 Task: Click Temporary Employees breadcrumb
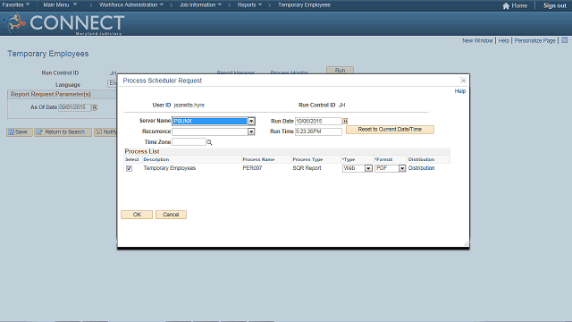click(304, 4)
